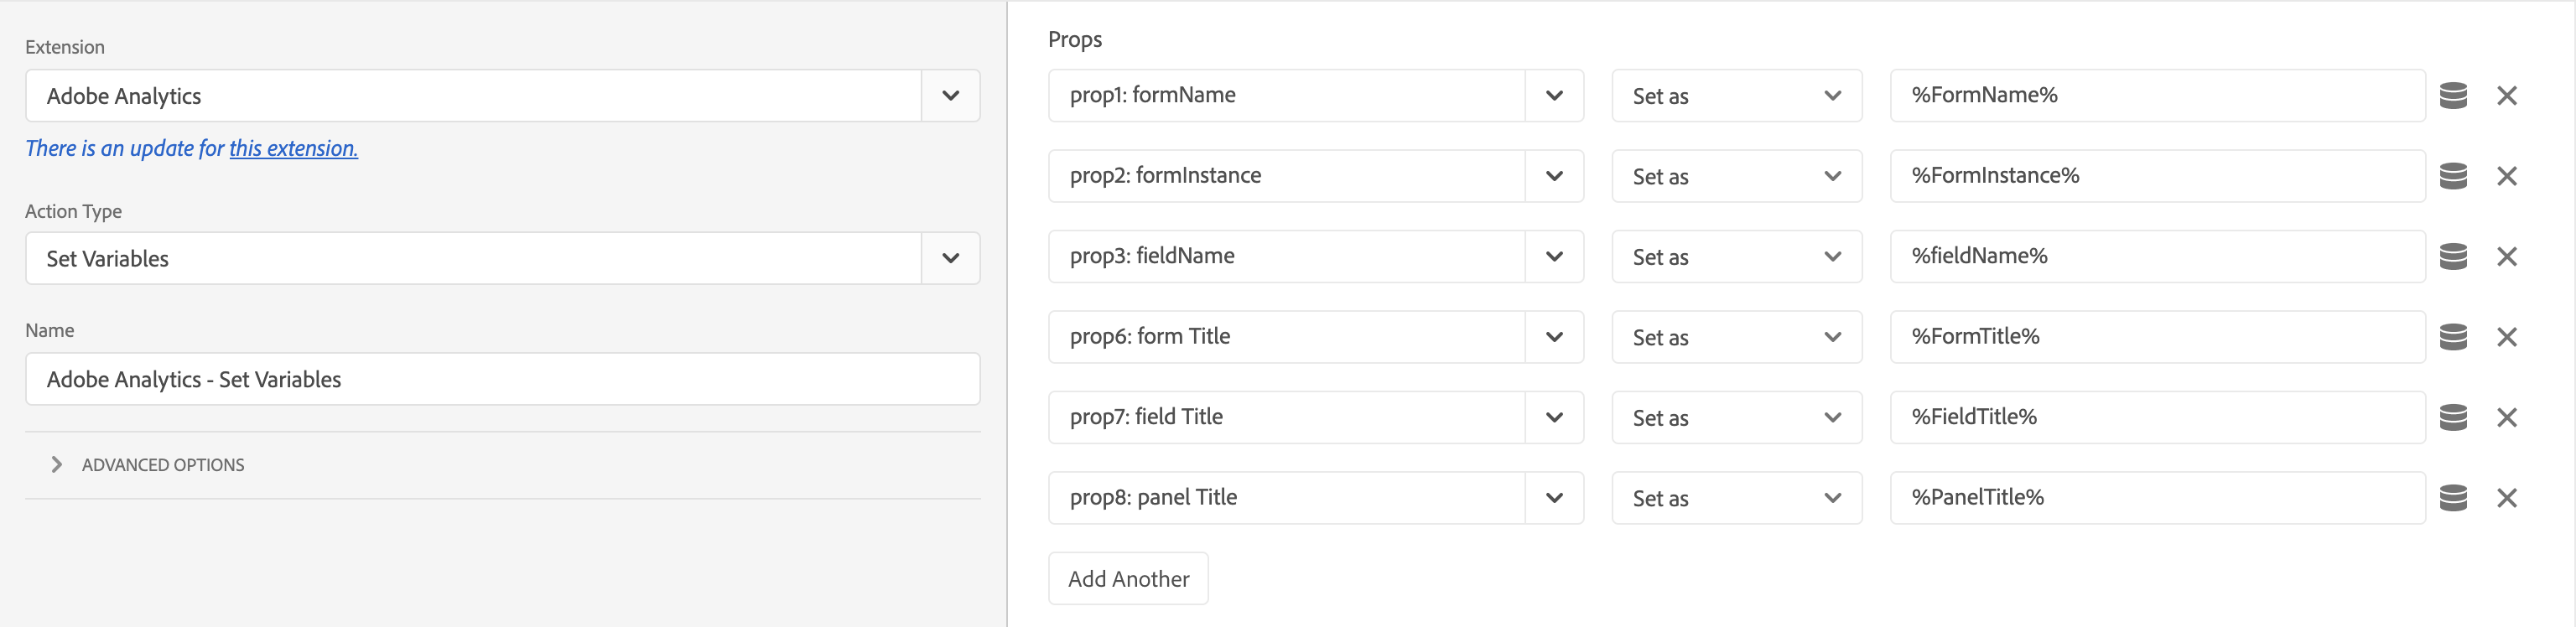Expand the prop2: formInstance variable dropdown
This screenshot has height=627, width=2576.
click(x=1553, y=176)
